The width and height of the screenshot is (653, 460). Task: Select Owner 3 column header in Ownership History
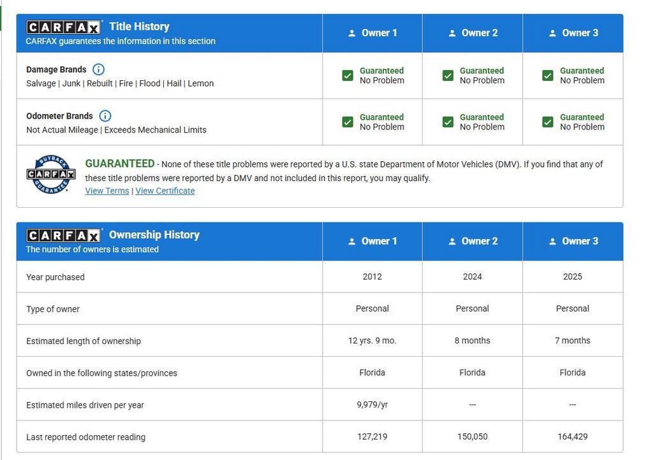coord(573,241)
